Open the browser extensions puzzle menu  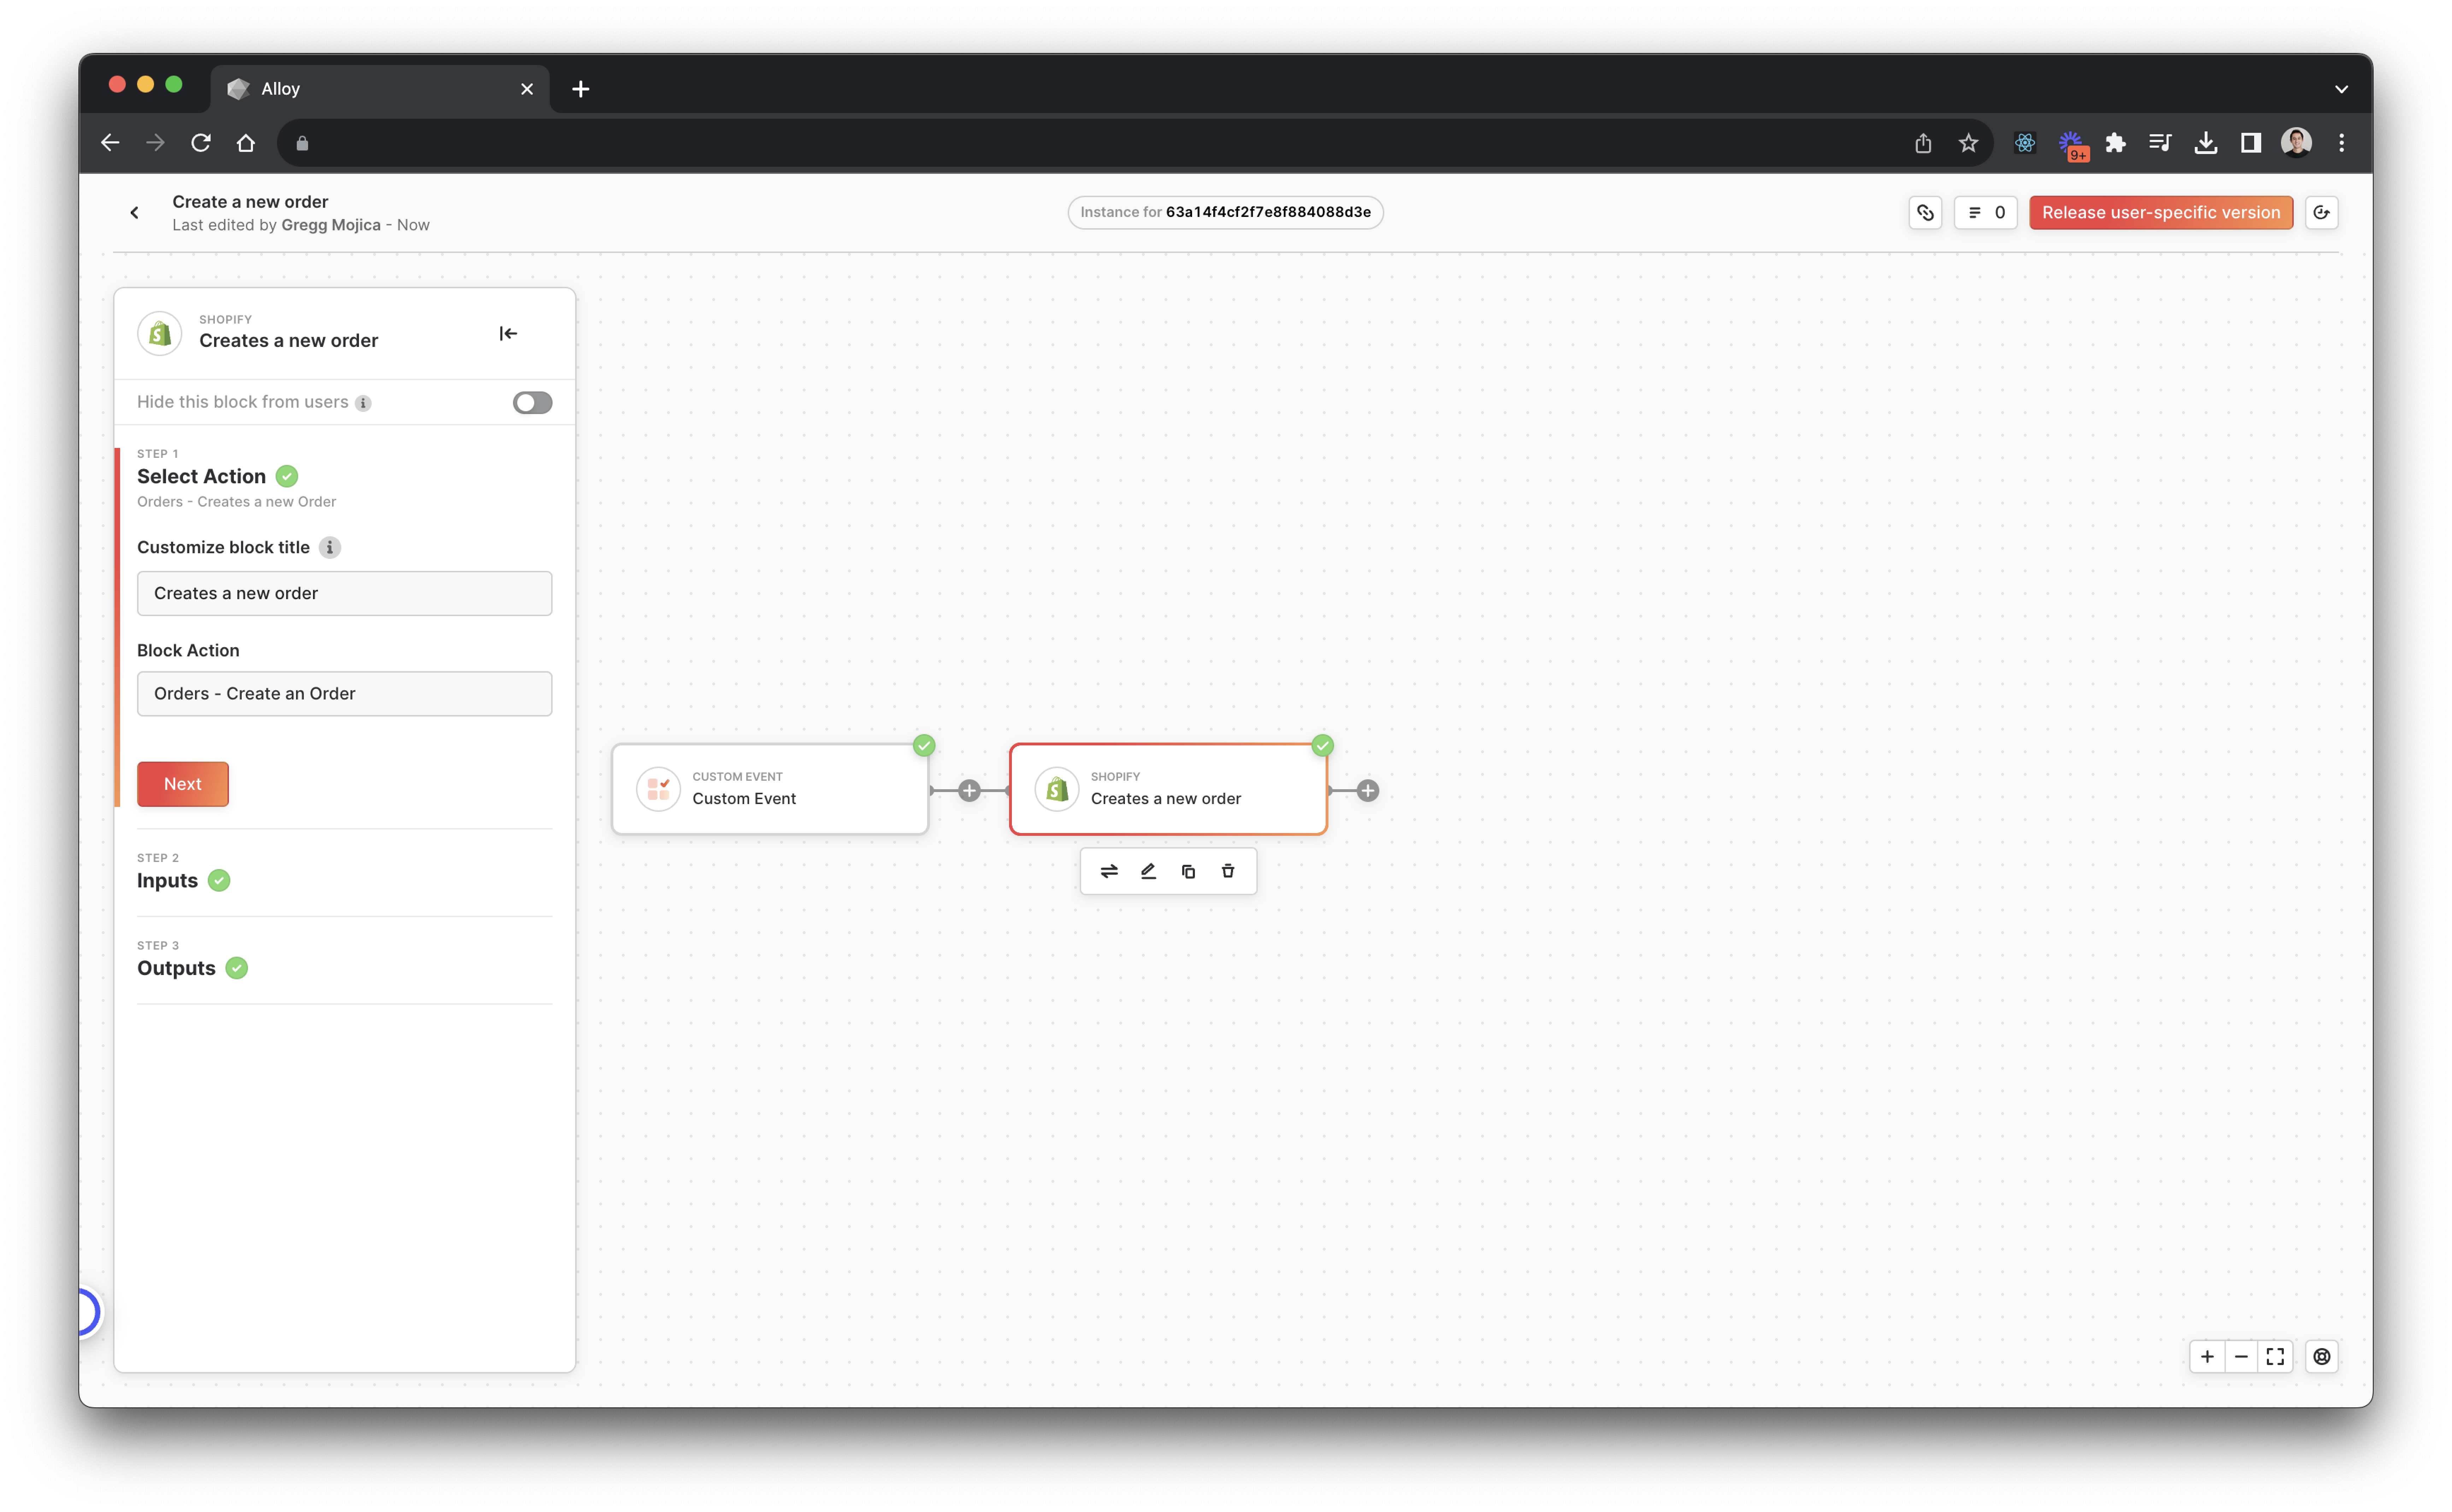(2115, 143)
